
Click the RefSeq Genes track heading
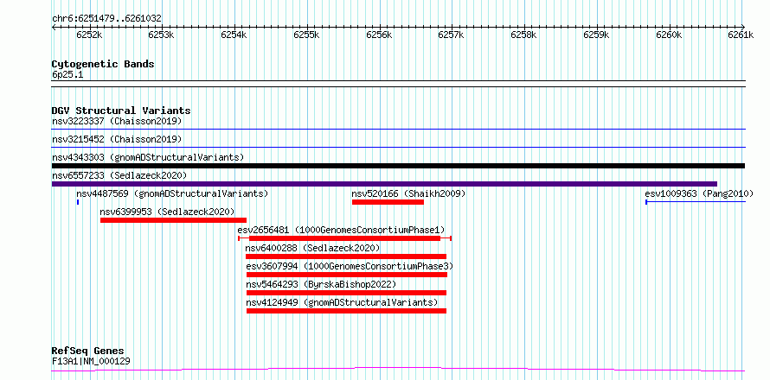tap(88, 351)
